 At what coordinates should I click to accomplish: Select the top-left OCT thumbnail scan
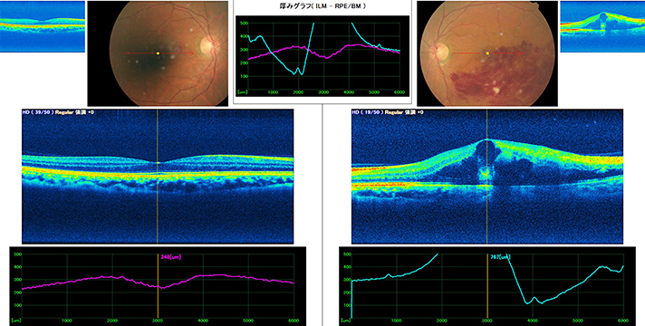coord(43,26)
